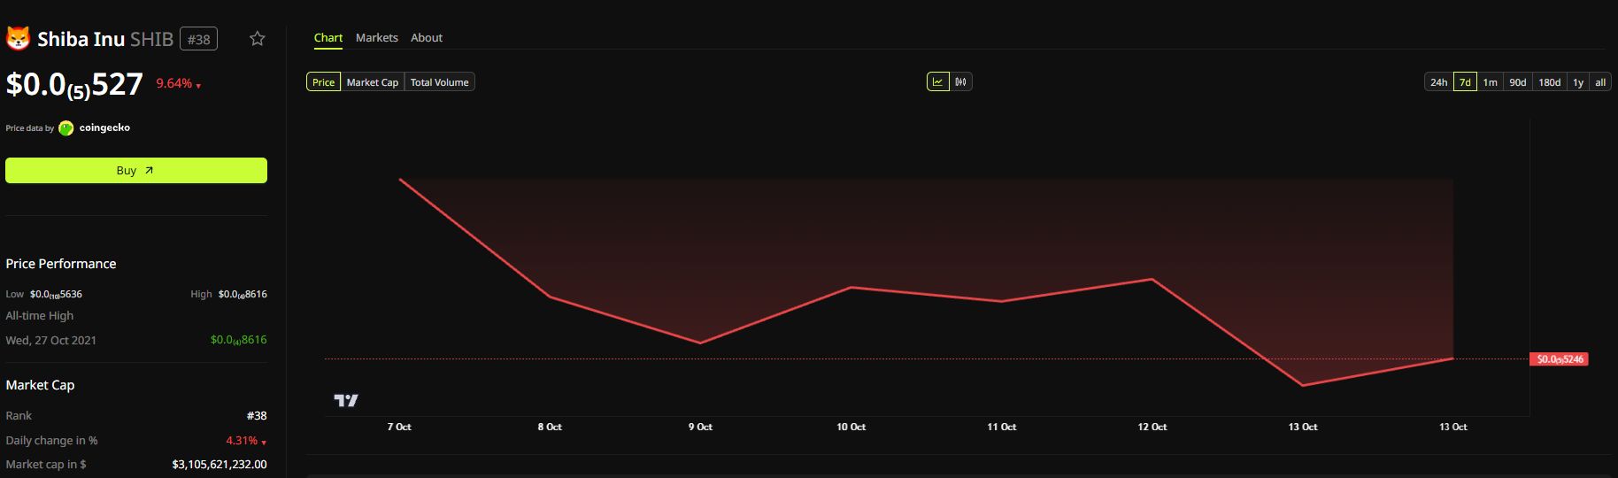Viewport: 1618px width, 478px height.
Task: Set chart range to 90d
Action: pyautogui.click(x=1518, y=82)
